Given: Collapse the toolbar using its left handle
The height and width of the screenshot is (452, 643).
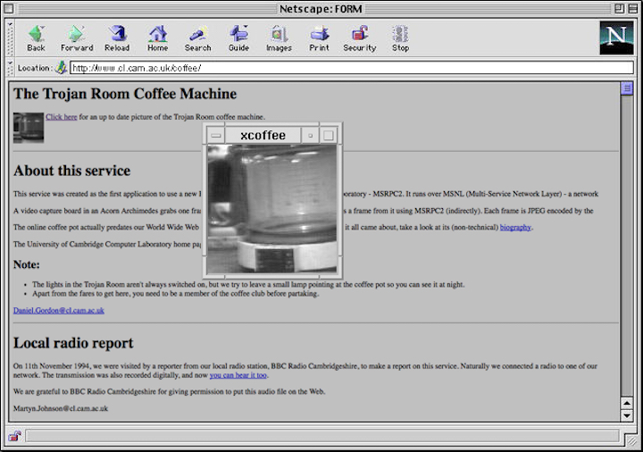Looking at the screenshot, I should (x=10, y=38).
